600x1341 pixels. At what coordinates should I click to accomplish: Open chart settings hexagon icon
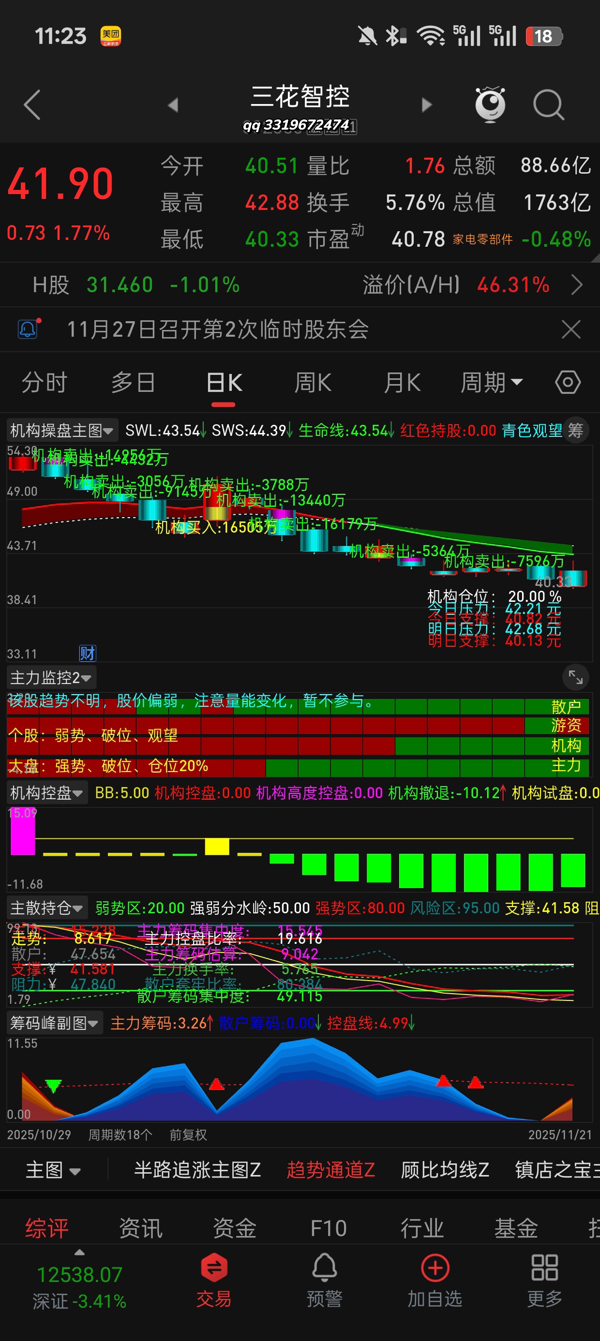[567, 382]
